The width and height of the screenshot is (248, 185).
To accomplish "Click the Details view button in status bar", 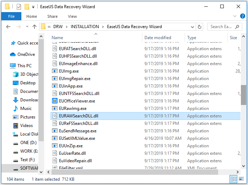I will pyautogui.click(x=234, y=179).
